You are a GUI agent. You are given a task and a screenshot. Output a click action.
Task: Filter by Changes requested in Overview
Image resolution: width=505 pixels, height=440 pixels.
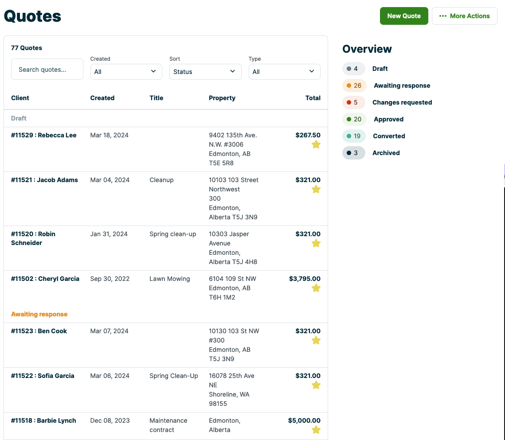402,102
